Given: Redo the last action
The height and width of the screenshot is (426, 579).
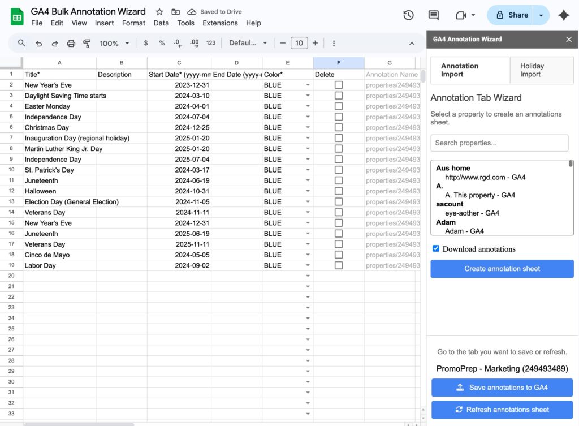Looking at the screenshot, I should 55,44.
